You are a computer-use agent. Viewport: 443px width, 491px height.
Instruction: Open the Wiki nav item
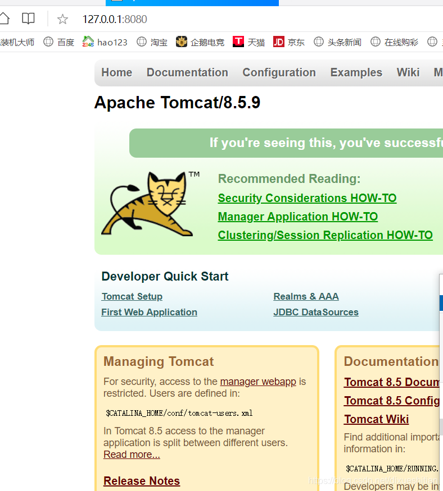(408, 72)
